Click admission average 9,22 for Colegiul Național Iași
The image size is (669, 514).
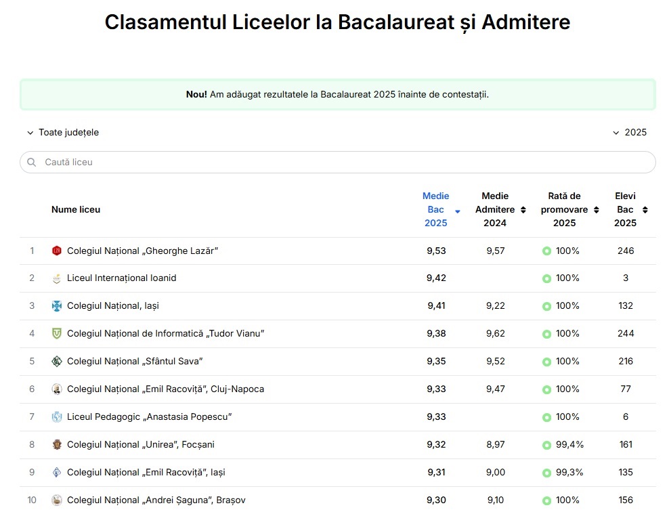[496, 306]
